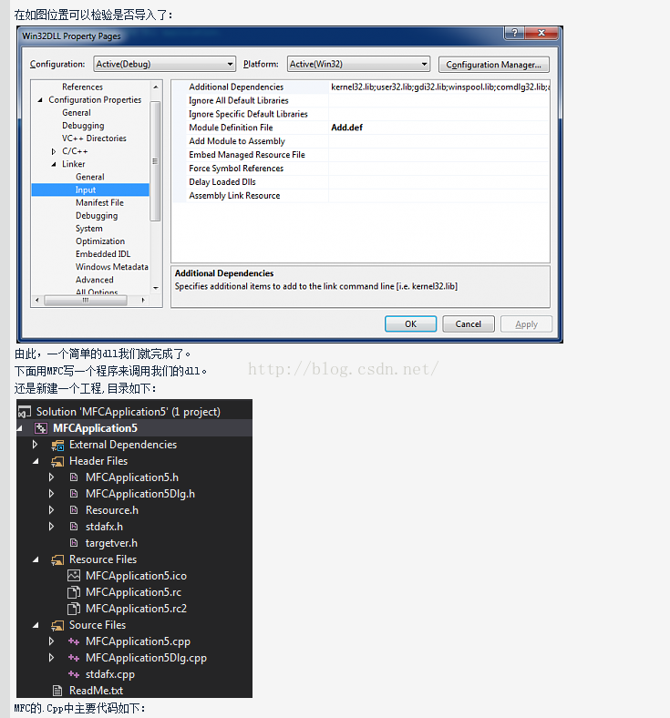Cancel the Property Pages dialog
The height and width of the screenshot is (718, 670).
pos(469,324)
